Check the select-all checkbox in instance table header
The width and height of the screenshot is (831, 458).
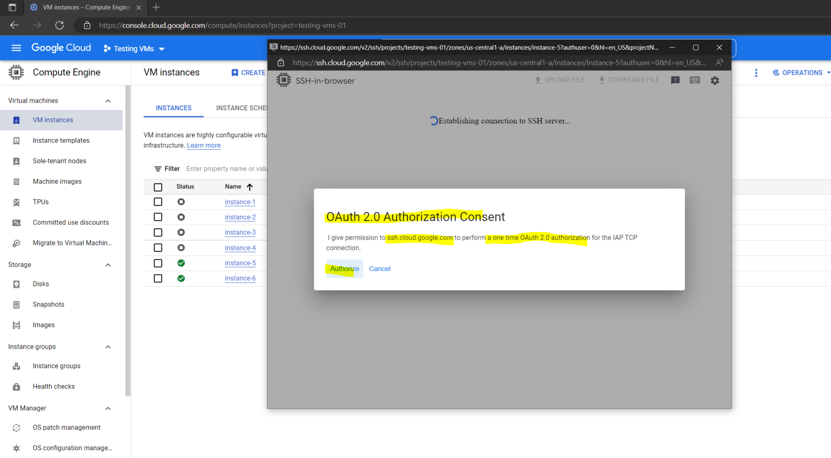click(158, 186)
